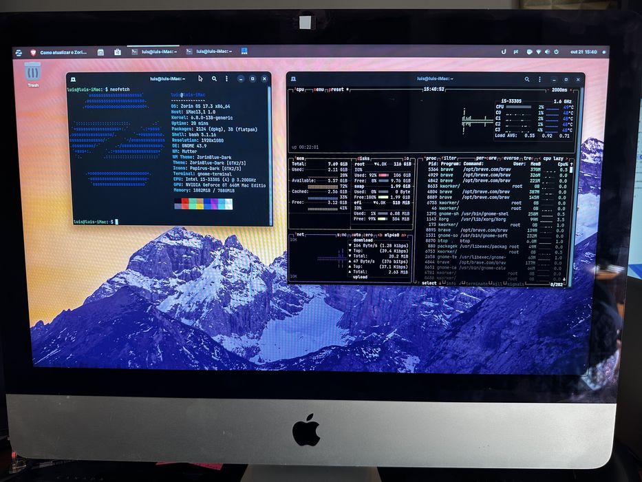Toggle the btop 'disks' box label
The width and height of the screenshot is (642, 482).
click(x=363, y=158)
